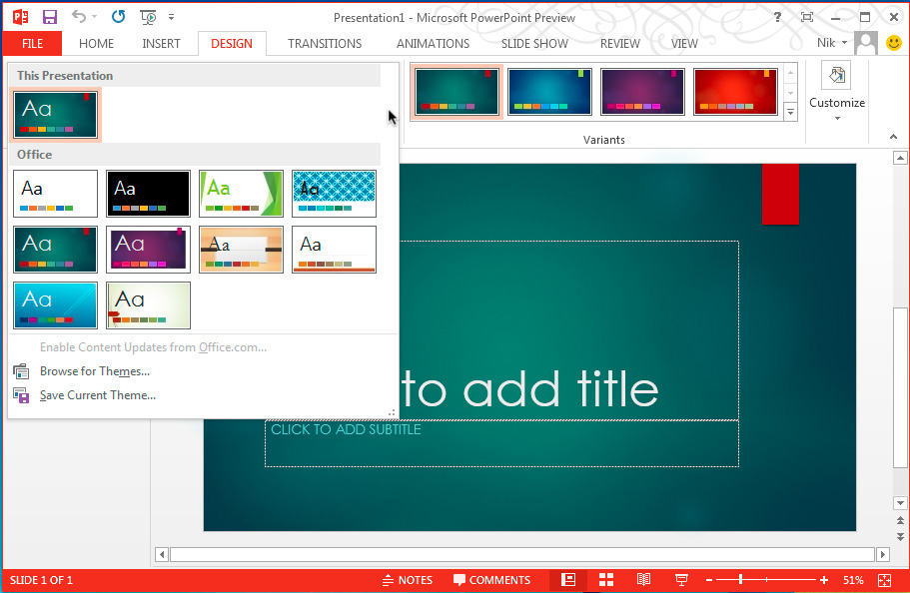Toggle the Comments pane
This screenshot has height=593, width=910.
coord(491,580)
